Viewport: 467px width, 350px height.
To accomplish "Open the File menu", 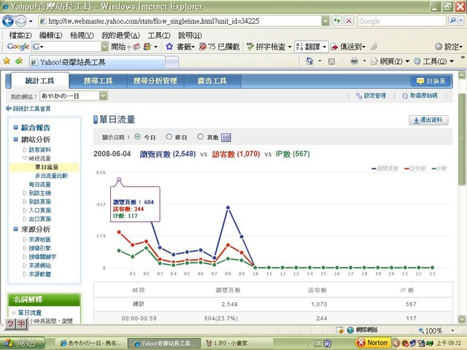I will point(20,36).
